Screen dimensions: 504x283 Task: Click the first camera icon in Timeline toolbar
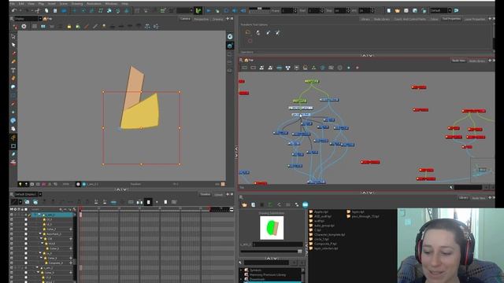tap(27, 202)
